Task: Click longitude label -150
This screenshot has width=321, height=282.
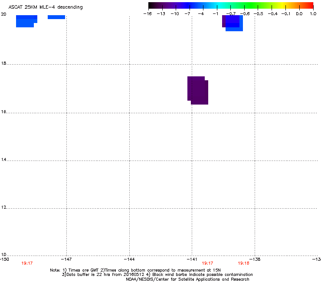Action: 4,259
